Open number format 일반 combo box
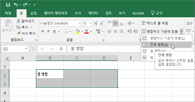This screenshot has height=102, width=195. tap(190, 23)
